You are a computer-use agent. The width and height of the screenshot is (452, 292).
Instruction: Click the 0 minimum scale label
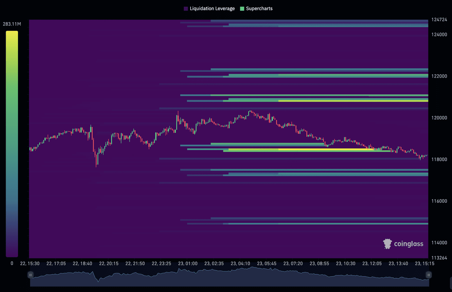point(12,263)
